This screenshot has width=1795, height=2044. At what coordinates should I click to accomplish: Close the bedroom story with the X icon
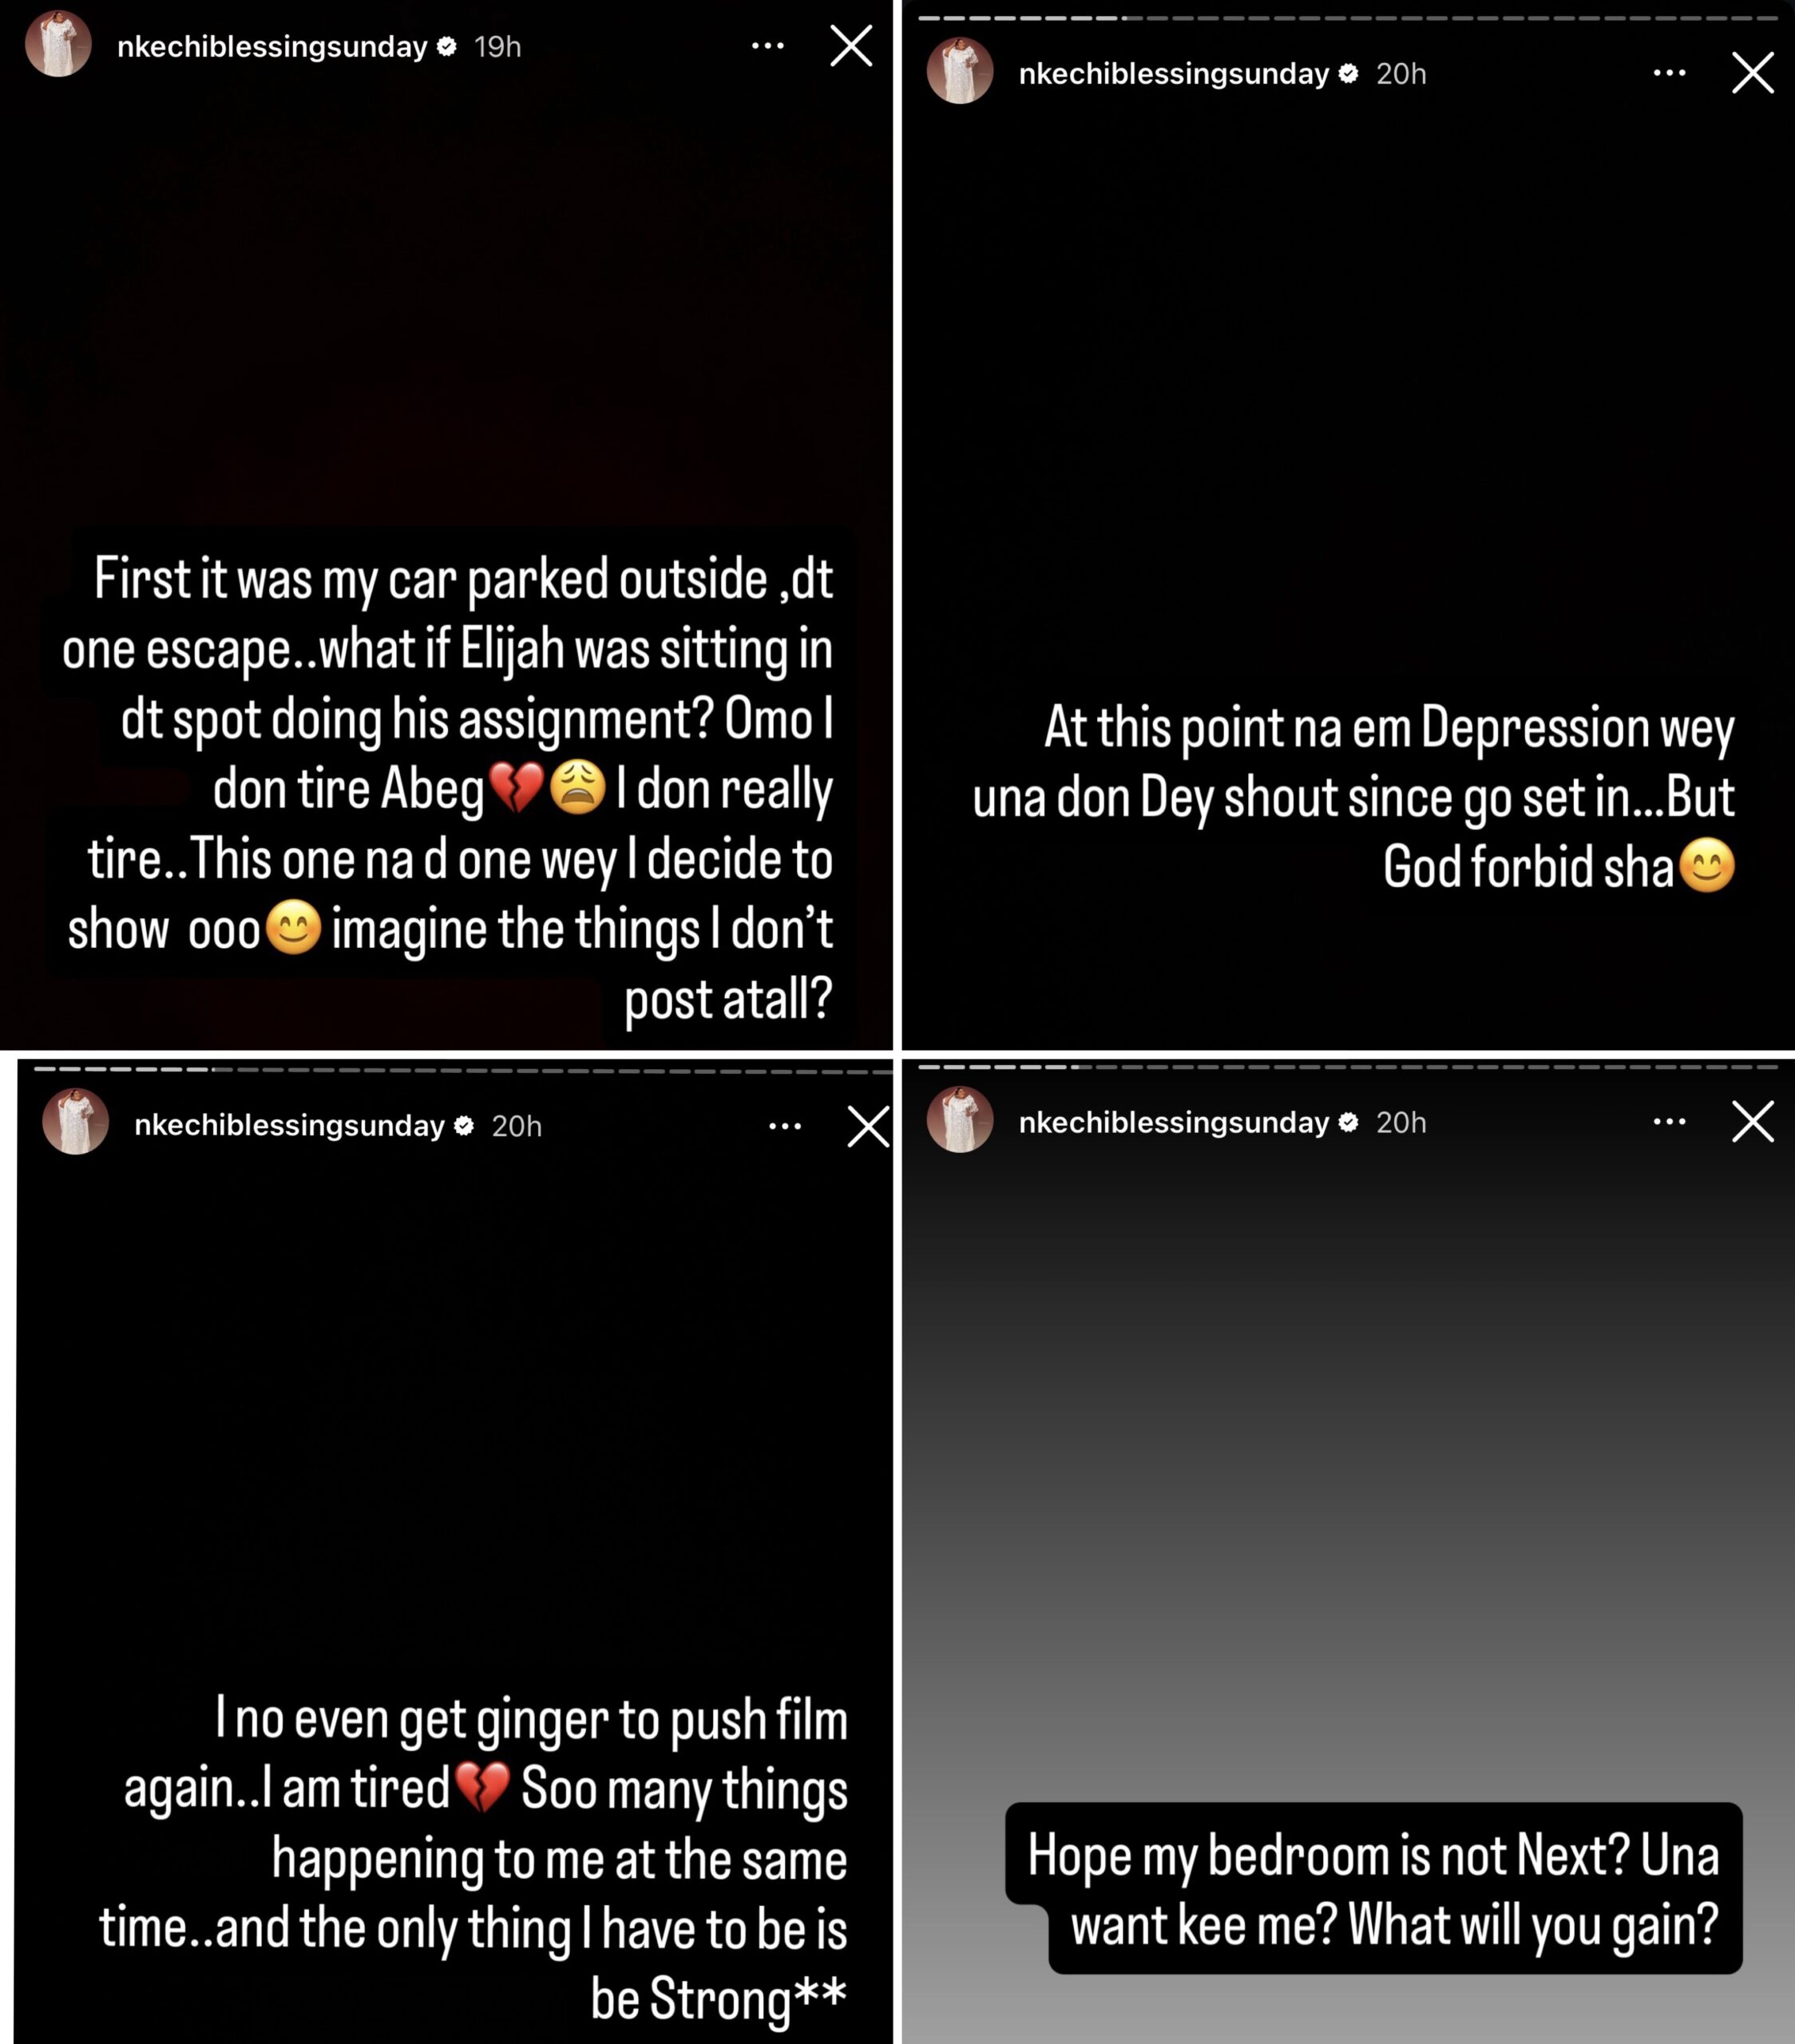[x=1753, y=1122]
